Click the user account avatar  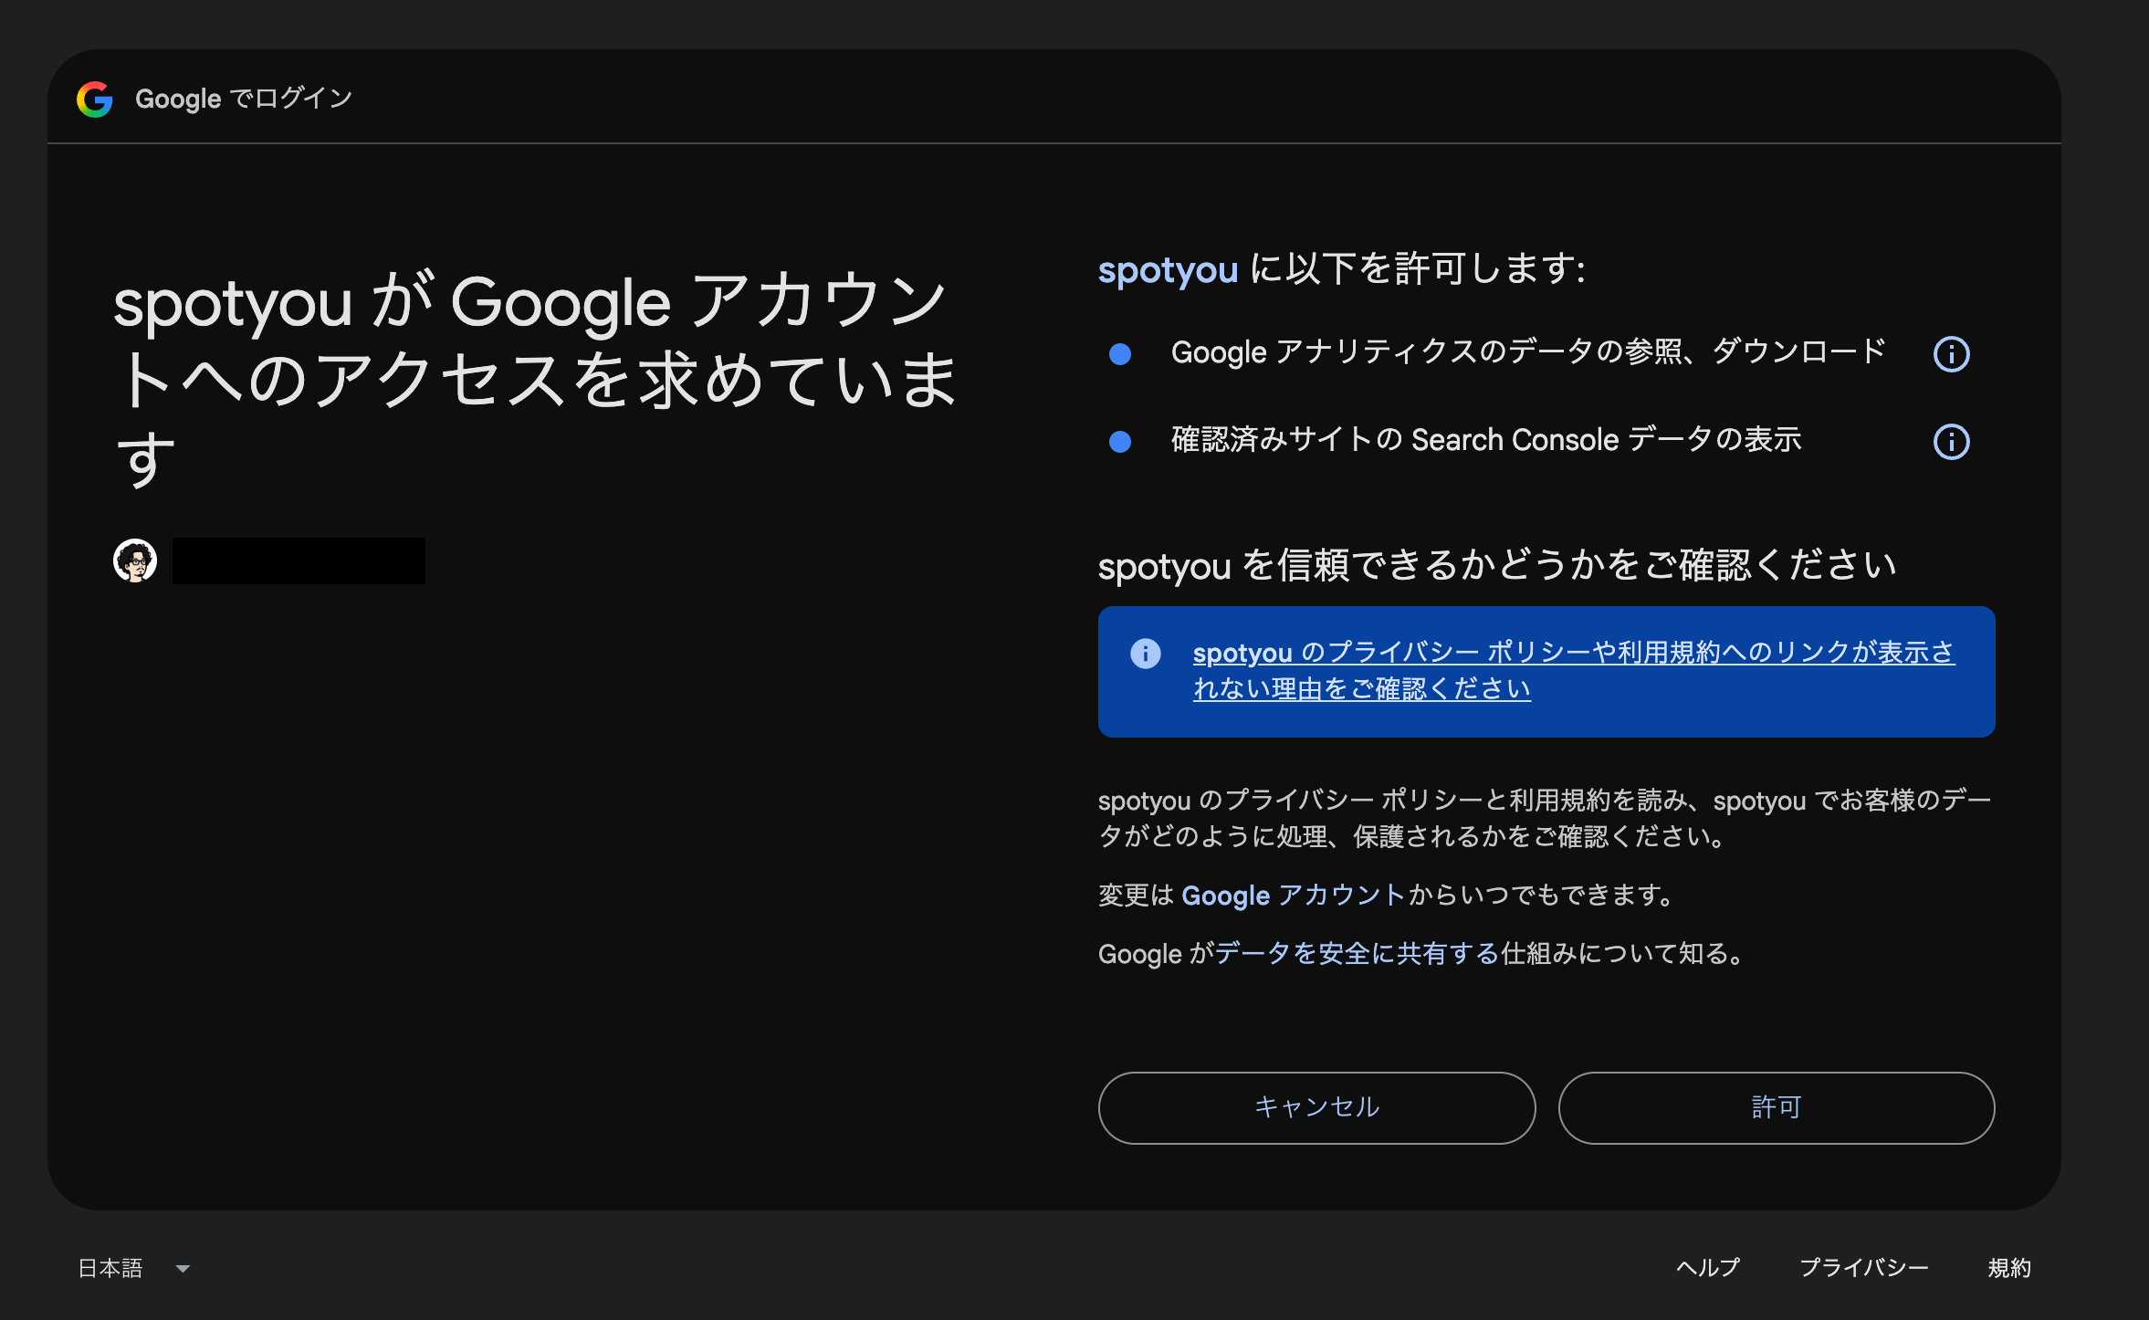coord(135,560)
